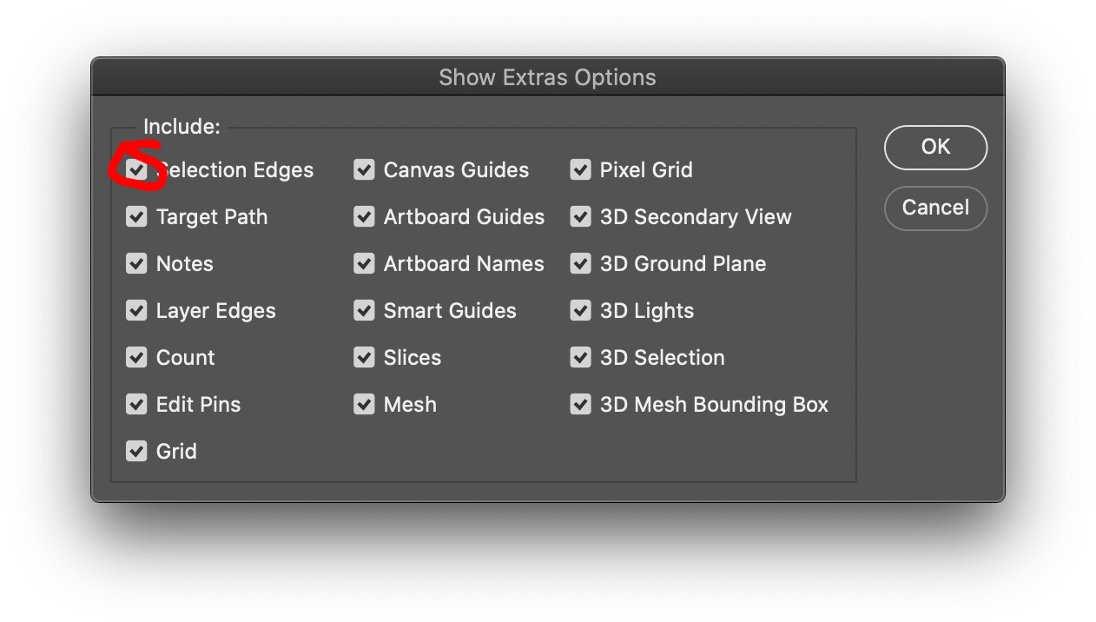1096x622 pixels.
Task: Toggle the Slices checkbox
Action: tap(364, 357)
